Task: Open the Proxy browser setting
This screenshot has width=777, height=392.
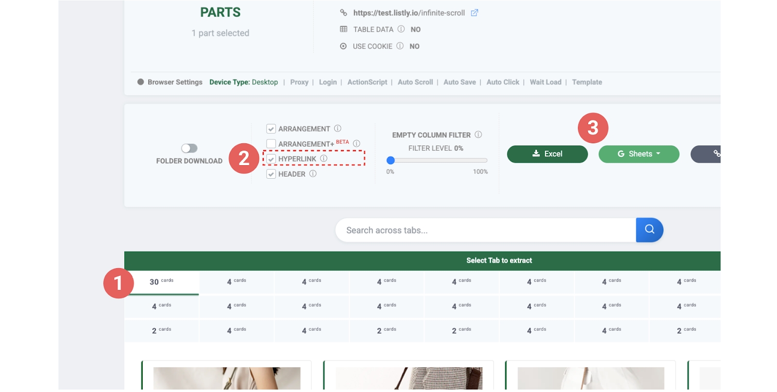Action: coord(299,82)
